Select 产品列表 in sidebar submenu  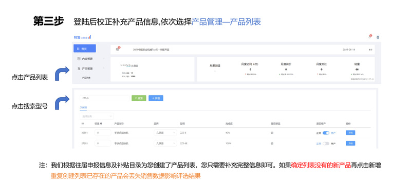(x=86, y=78)
